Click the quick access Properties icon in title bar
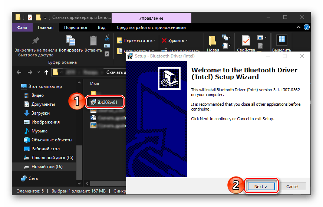Screen dimensions: 323x207 [x=30, y=17]
